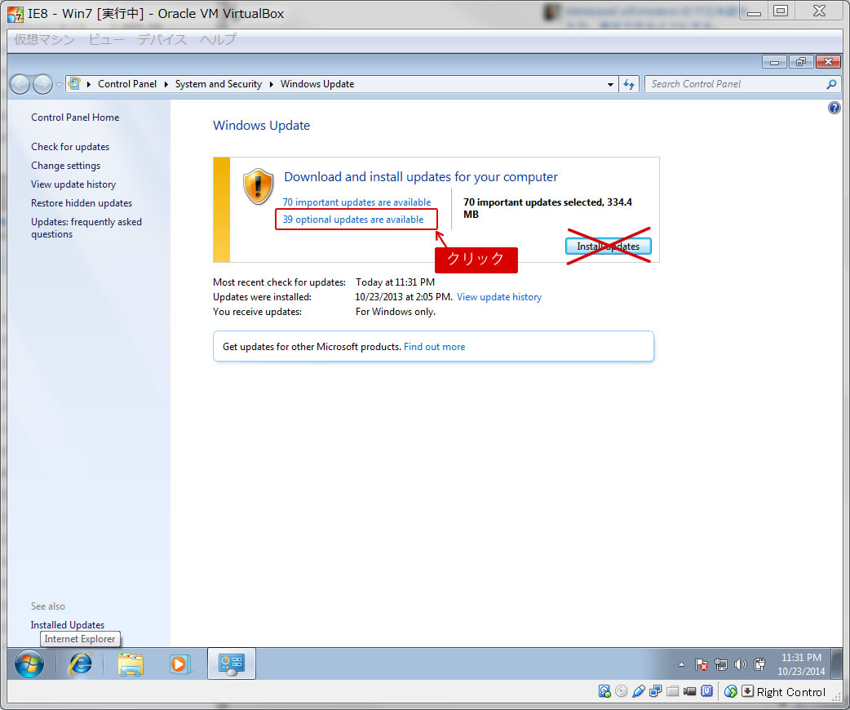The image size is (850, 710).
Task: Click the VirtualBox CPU virtualization icon
Action: click(x=707, y=691)
